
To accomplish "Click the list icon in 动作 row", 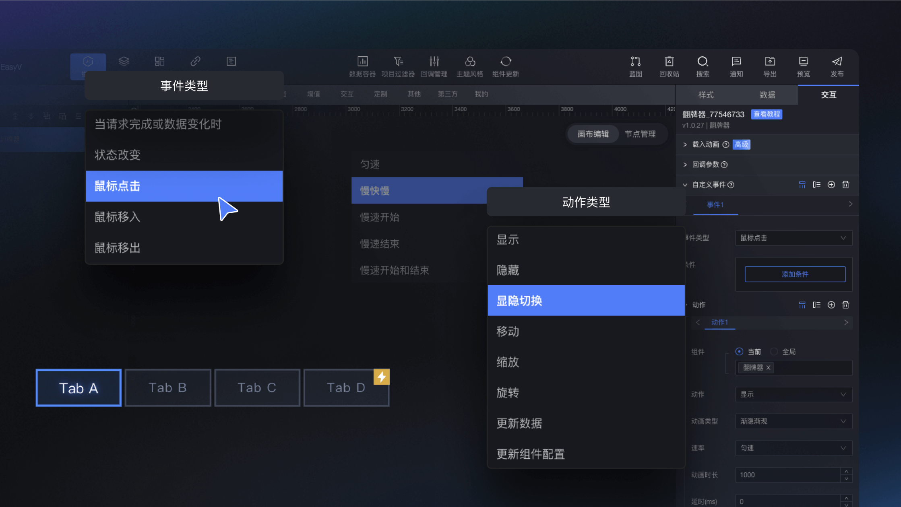I will (x=816, y=305).
